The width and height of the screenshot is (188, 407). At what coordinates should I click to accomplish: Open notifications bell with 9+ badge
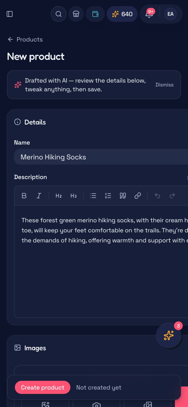point(149,14)
